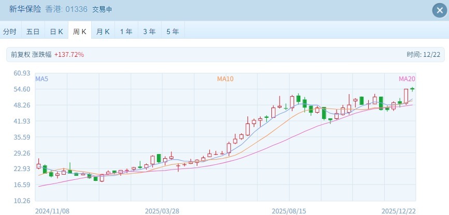Click the last candlestick at 2025/12/22
The width and height of the screenshot is (449, 215).
click(x=412, y=89)
